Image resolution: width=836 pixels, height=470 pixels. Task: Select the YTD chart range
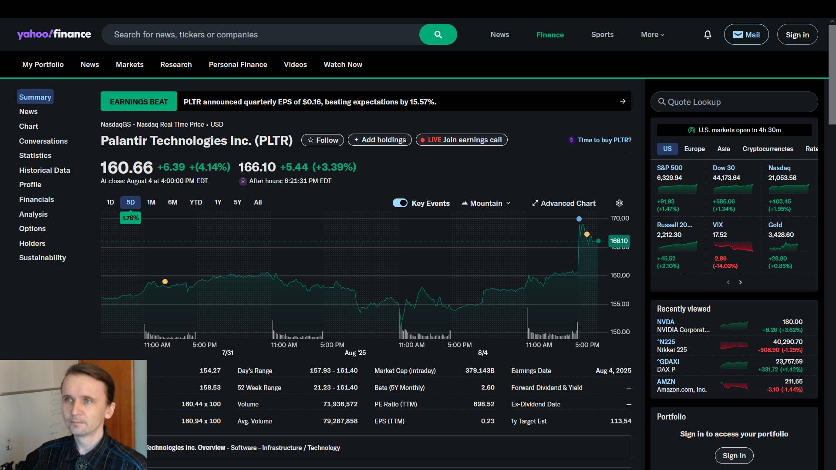(196, 202)
